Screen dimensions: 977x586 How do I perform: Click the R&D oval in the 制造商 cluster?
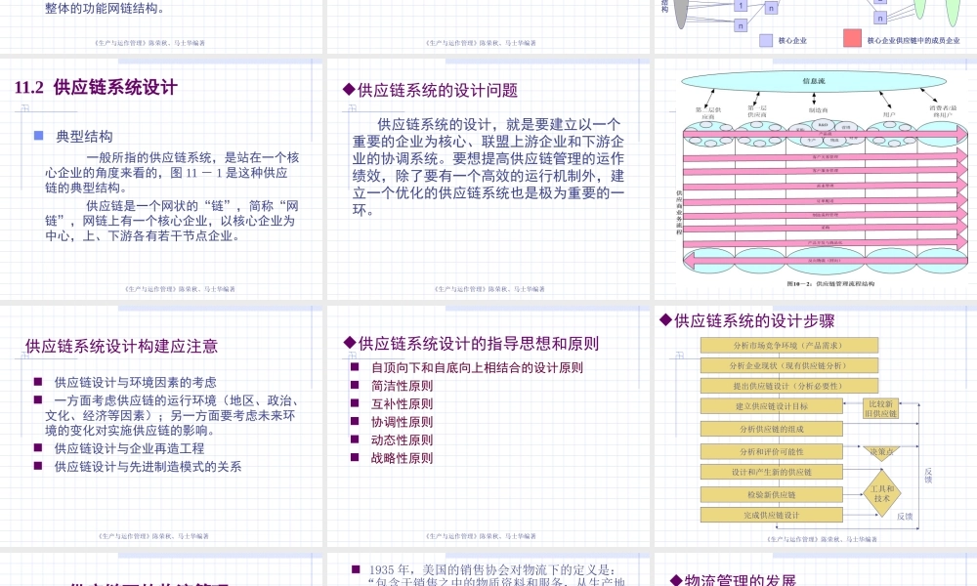822,125
